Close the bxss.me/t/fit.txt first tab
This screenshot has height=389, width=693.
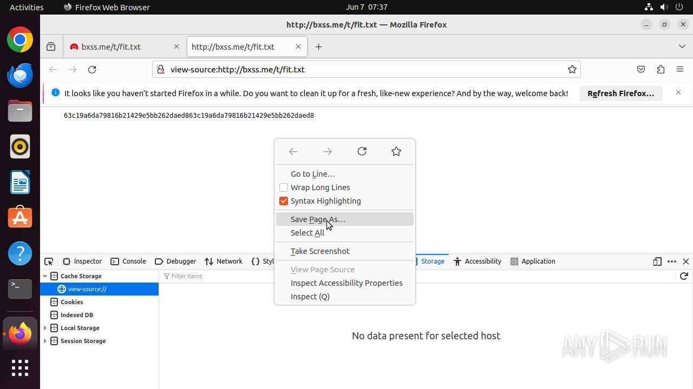pos(176,47)
